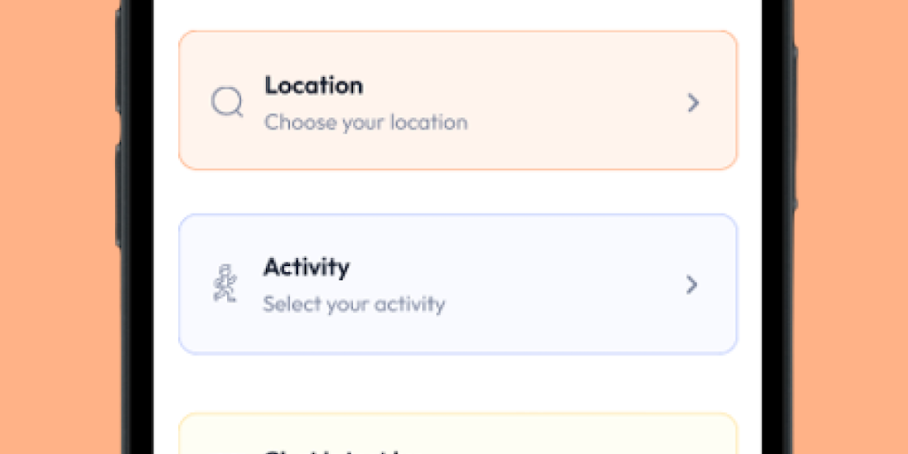
Task: Click white space above the Location card
Action: click(x=458, y=14)
